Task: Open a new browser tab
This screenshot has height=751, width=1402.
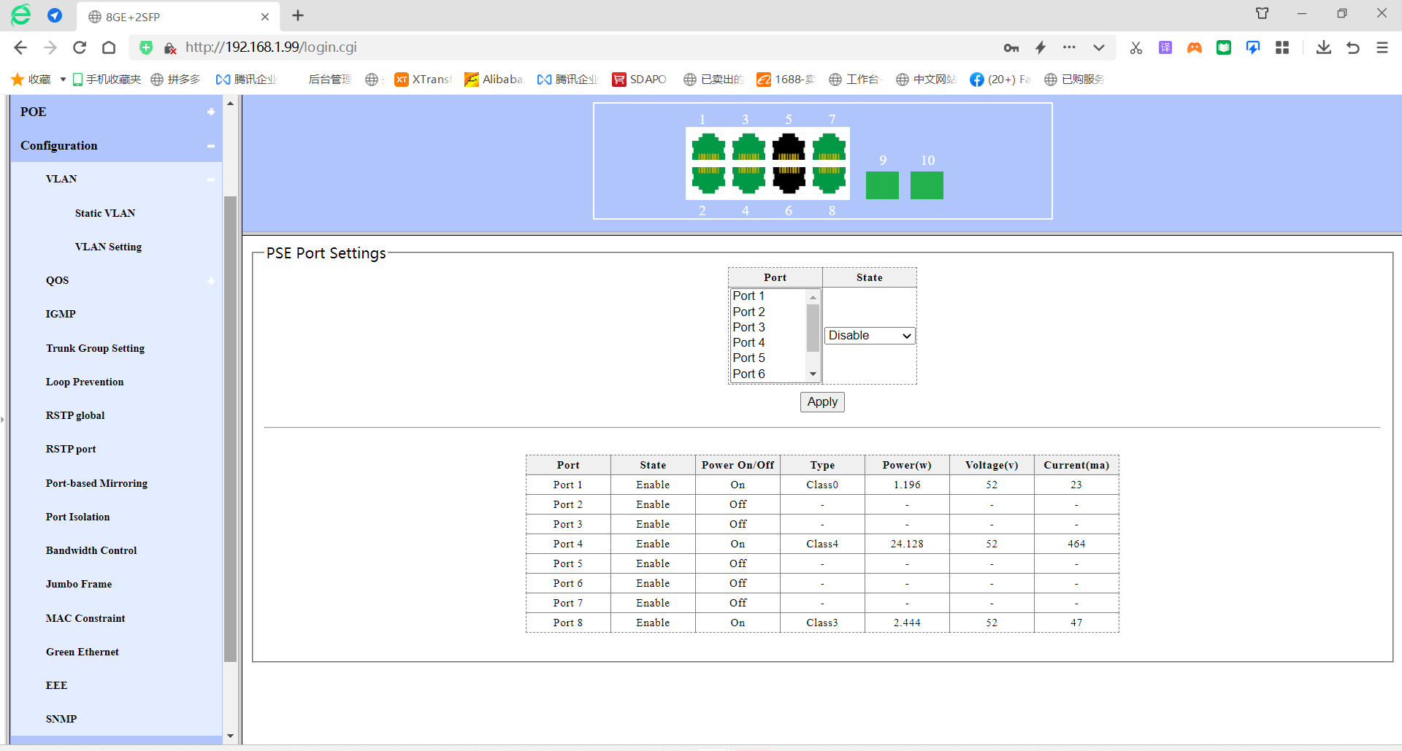Action: tap(298, 16)
